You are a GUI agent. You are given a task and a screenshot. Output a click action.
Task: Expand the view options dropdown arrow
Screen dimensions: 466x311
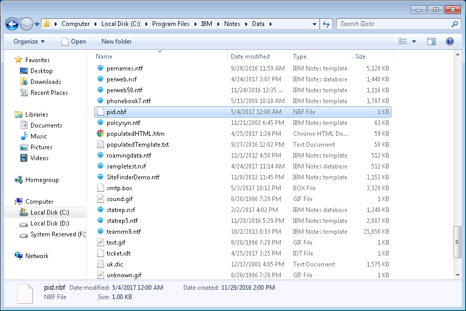(414, 41)
